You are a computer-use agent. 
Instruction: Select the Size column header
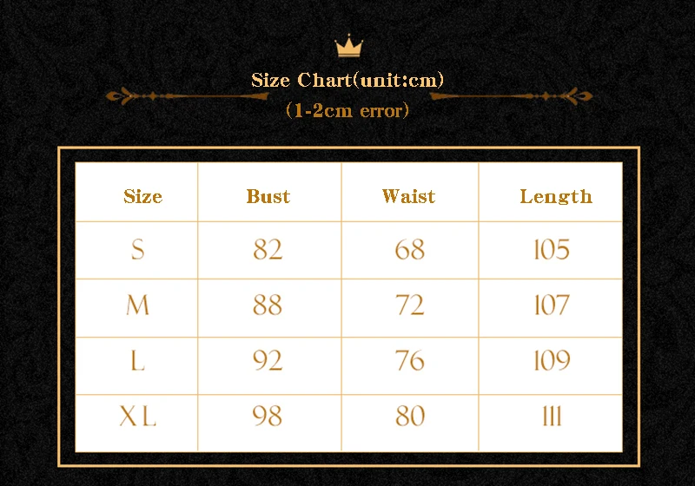click(x=142, y=196)
